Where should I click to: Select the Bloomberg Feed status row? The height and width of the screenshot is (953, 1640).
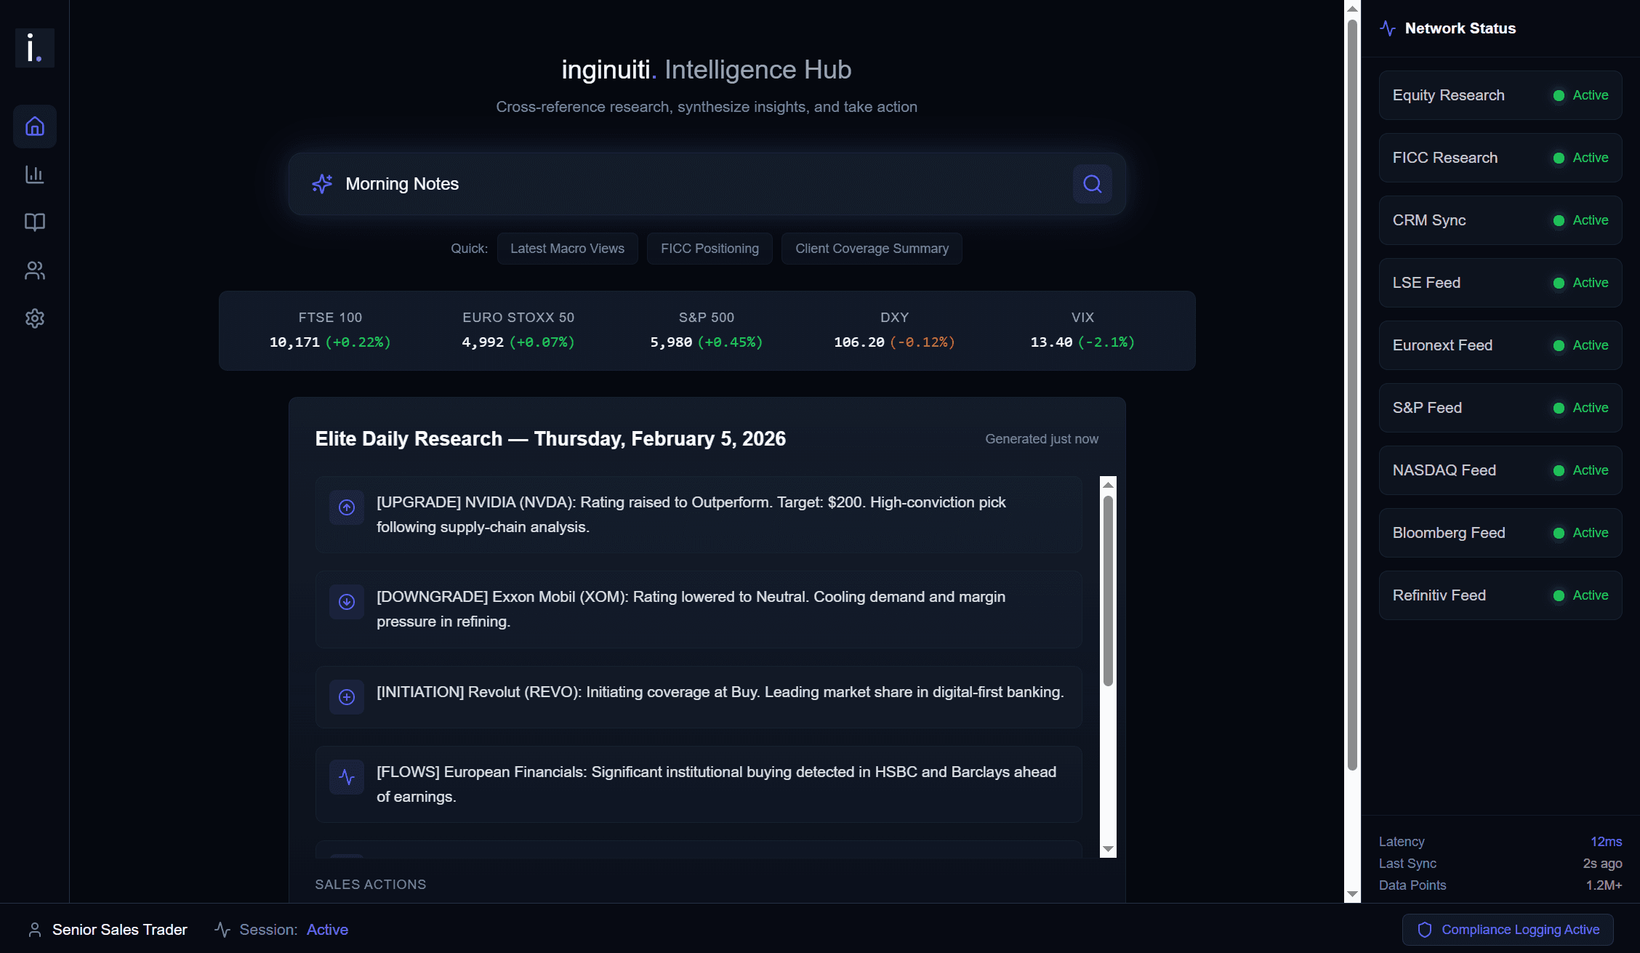coord(1500,533)
